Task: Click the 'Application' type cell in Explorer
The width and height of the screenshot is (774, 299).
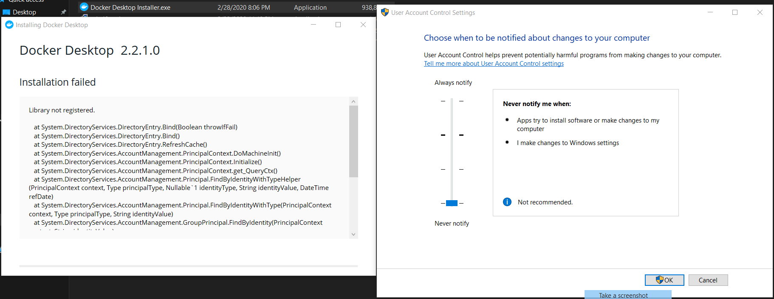Action: (310, 8)
